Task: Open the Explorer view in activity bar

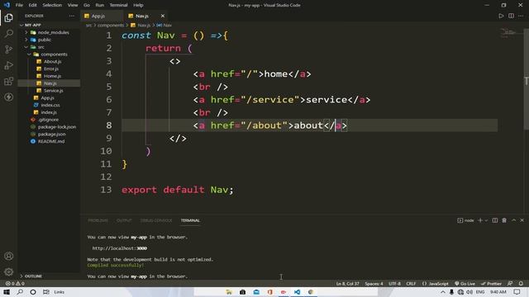Action: click(x=9, y=17)
